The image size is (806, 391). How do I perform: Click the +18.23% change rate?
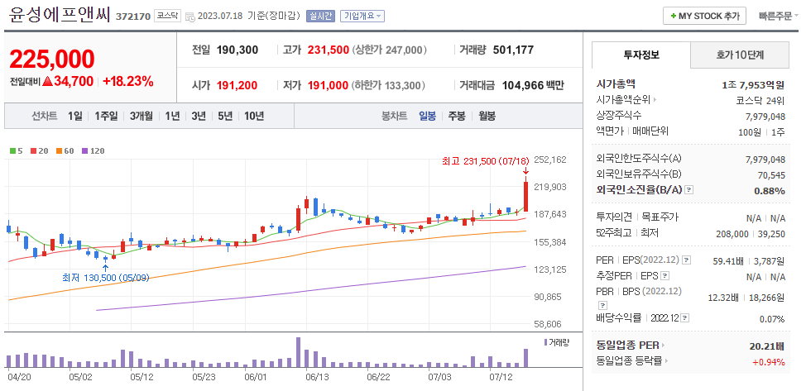pyautogui.click(x=128, y=81)
